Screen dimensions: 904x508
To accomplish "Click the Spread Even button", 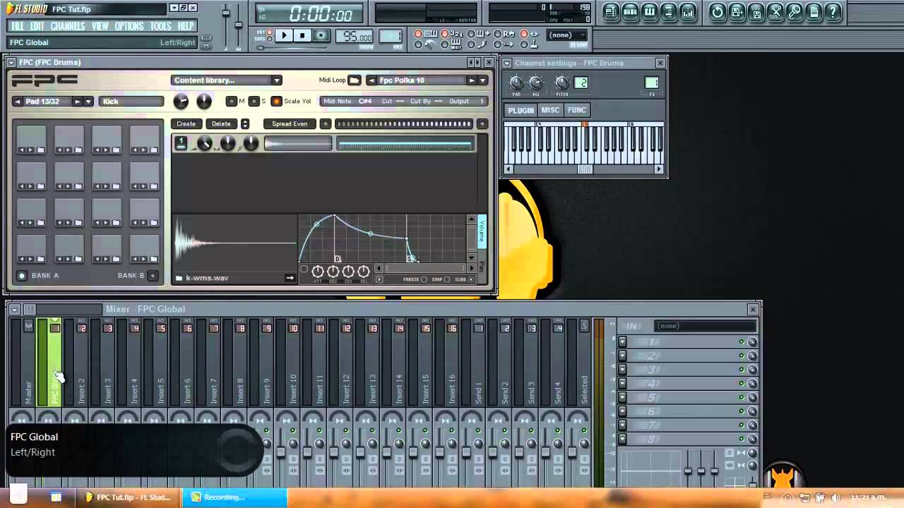I will pyautogui.click(x=290, y=124).
